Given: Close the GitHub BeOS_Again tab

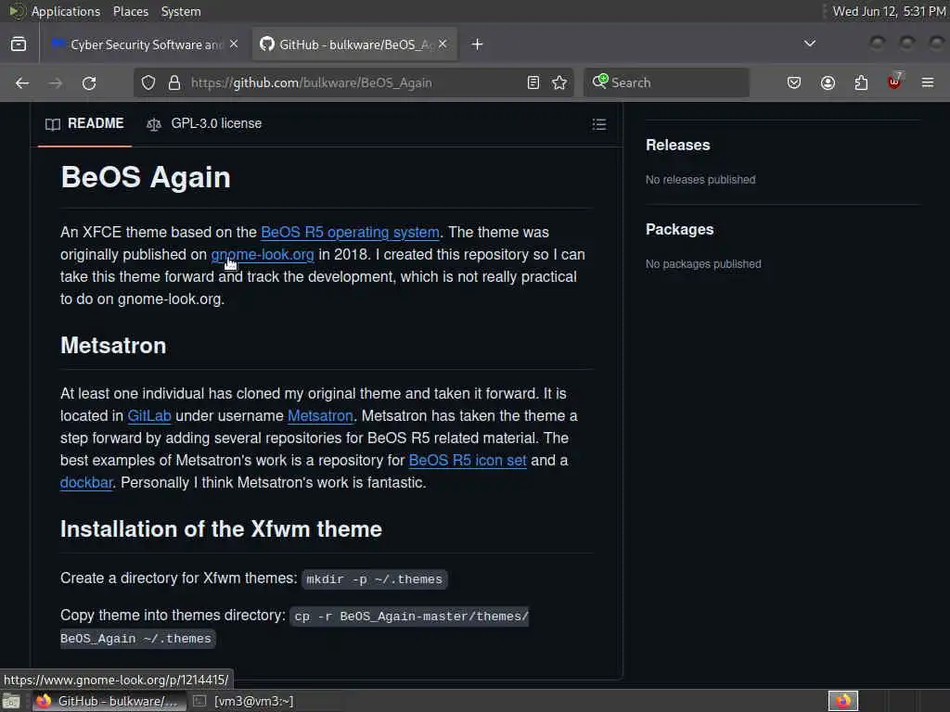Looking at the screenshot, I should click(443, 44).
